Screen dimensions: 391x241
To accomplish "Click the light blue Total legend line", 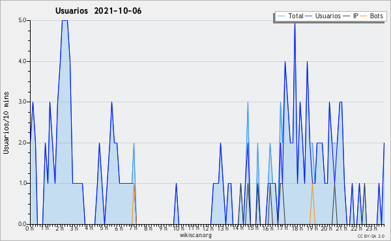I will [281, 16].
